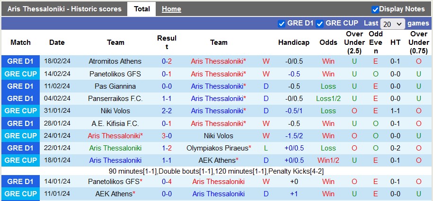Click the 3-0 score versus Niki Volos

(x=167, y=136)
